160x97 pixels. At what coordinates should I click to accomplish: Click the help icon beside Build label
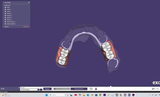click(19, 88)
